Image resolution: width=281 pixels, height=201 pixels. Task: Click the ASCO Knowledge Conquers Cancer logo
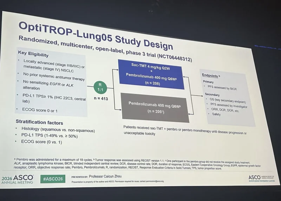tap(261, 179)
